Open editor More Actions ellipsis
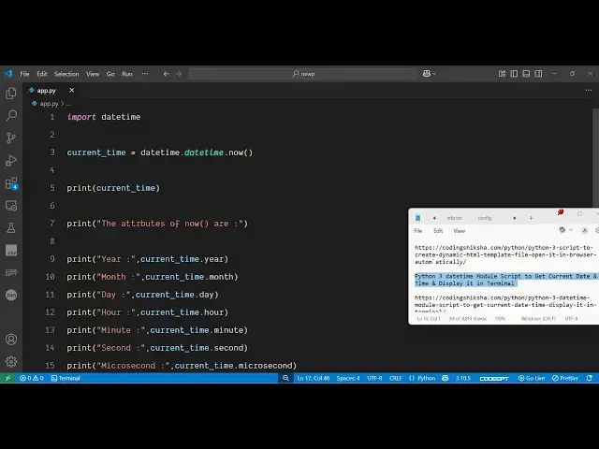Screen dimensions: 599x449 click(x=589, y=90)
